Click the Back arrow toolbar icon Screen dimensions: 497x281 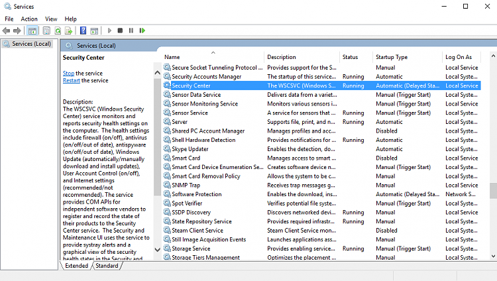[x=6, y=30]
